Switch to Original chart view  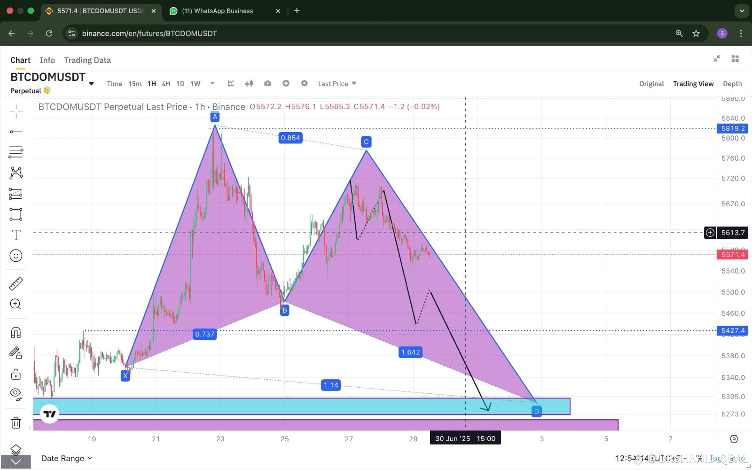pyautogui.click(x=651, y=84)
